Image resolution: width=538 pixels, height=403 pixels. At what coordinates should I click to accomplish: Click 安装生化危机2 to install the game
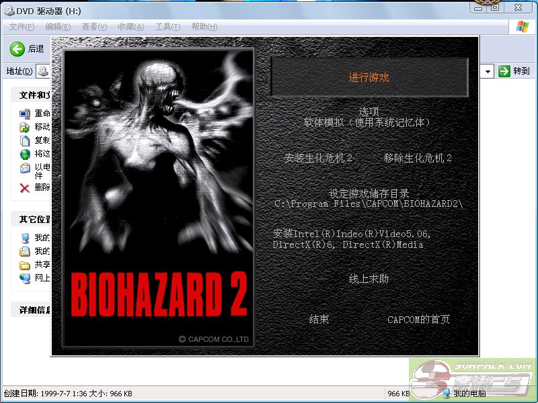[318, 159]
